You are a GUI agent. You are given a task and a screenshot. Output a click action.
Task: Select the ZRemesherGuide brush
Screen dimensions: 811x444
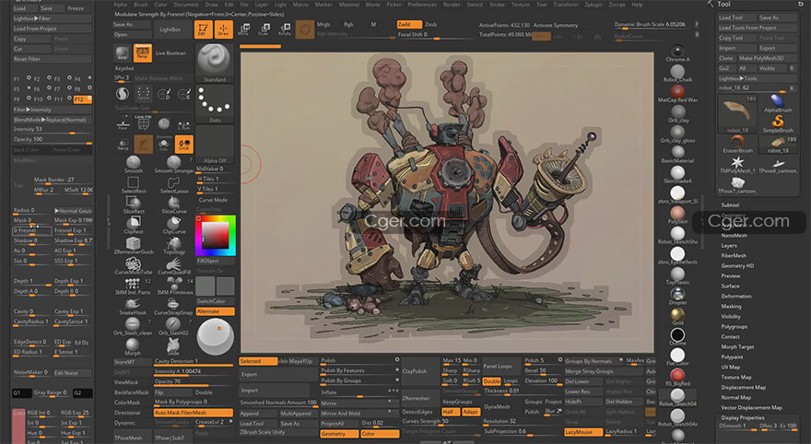(134, 246)
